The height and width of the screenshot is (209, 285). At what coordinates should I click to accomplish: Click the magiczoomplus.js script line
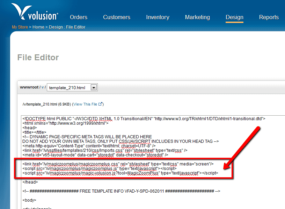[100, 169]
